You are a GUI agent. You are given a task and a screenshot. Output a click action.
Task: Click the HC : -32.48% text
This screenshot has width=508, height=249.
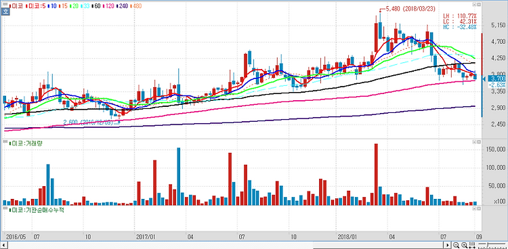460,27
